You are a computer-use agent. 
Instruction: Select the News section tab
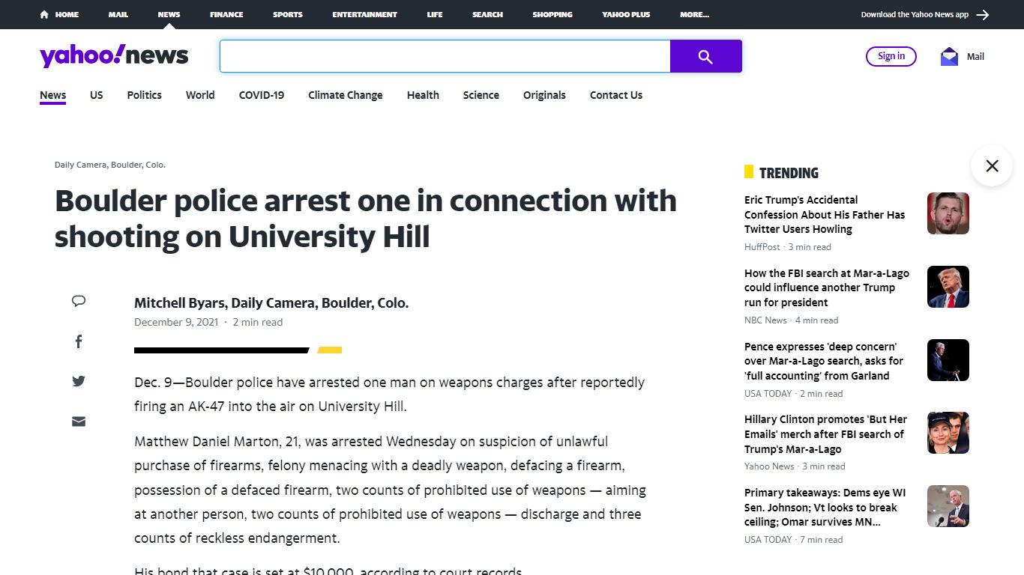click(x=53, y=95)
